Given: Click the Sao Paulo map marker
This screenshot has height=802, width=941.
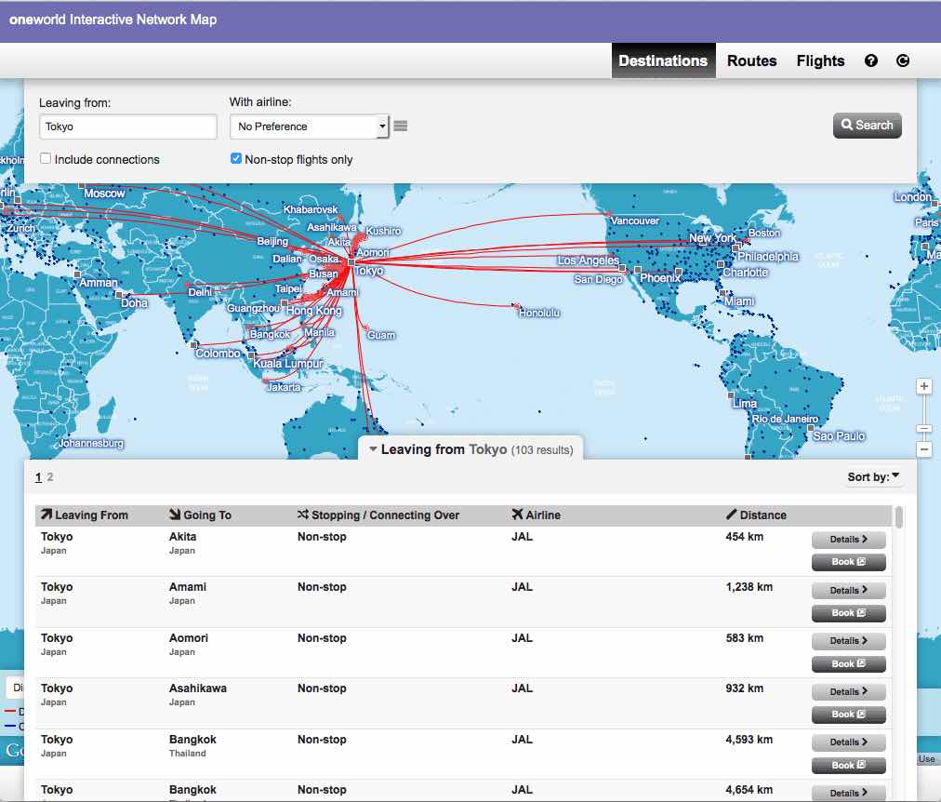Looking at the screenshot, I should [811, 428].
